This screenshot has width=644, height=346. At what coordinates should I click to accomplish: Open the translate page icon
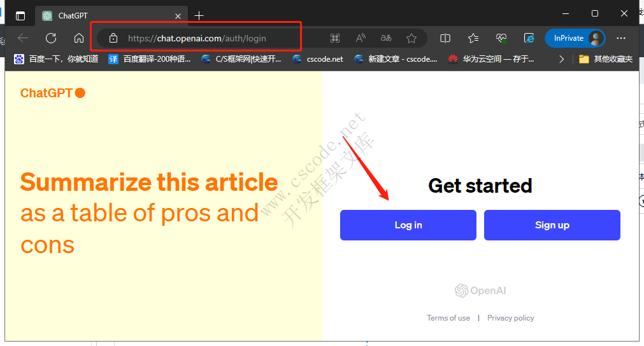385,38
